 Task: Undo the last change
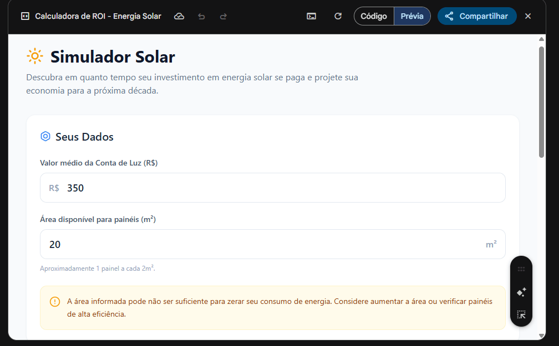pyautogui.click(x=201, y=17)
